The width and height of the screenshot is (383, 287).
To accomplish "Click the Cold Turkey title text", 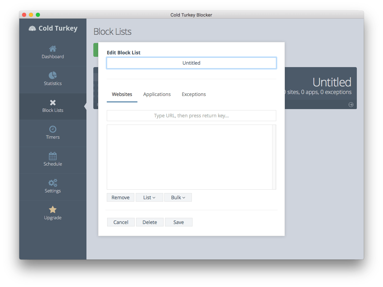I will [x=58, y=28].
